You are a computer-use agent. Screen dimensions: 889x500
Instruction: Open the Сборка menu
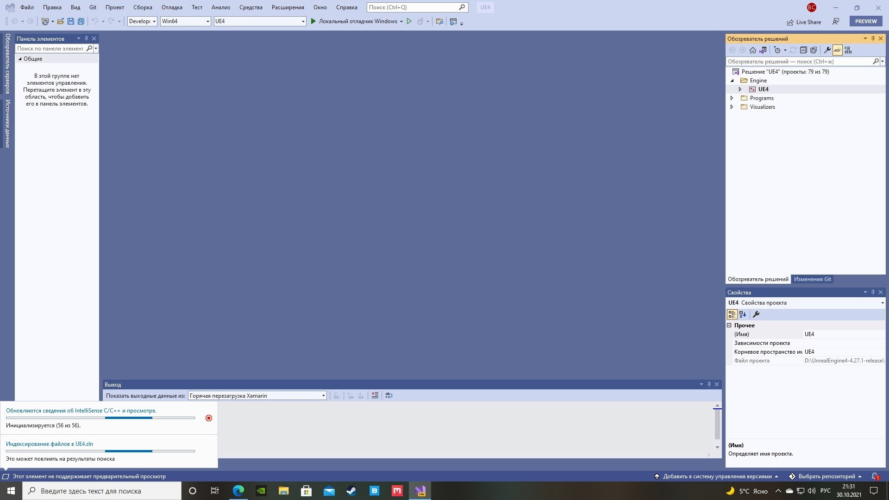pyautogui.click(x=143, y=7)
